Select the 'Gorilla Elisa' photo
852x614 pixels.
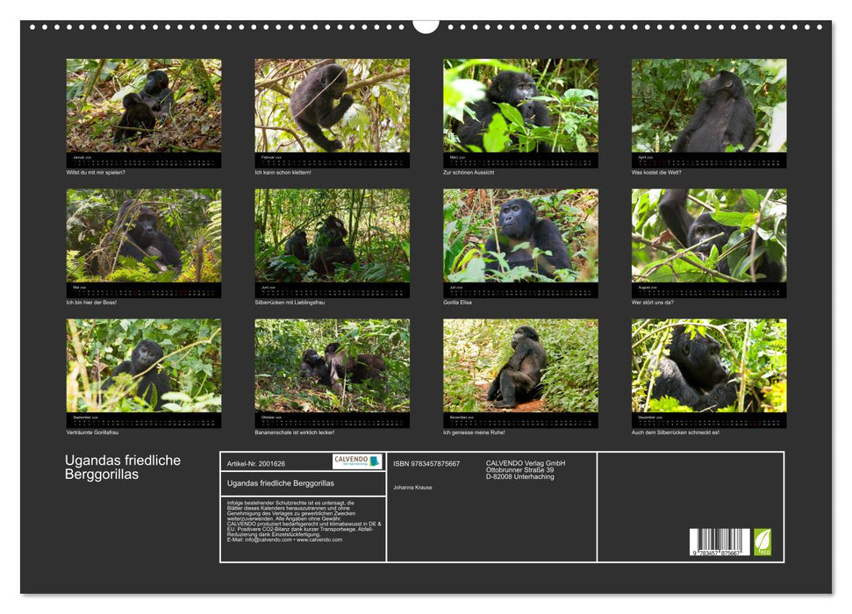[x=520, y=236]
